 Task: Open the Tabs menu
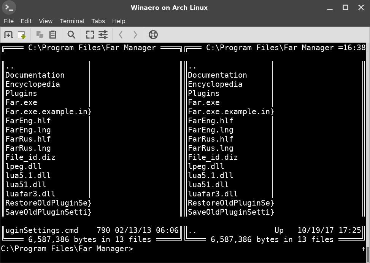(x=98, y=21)
